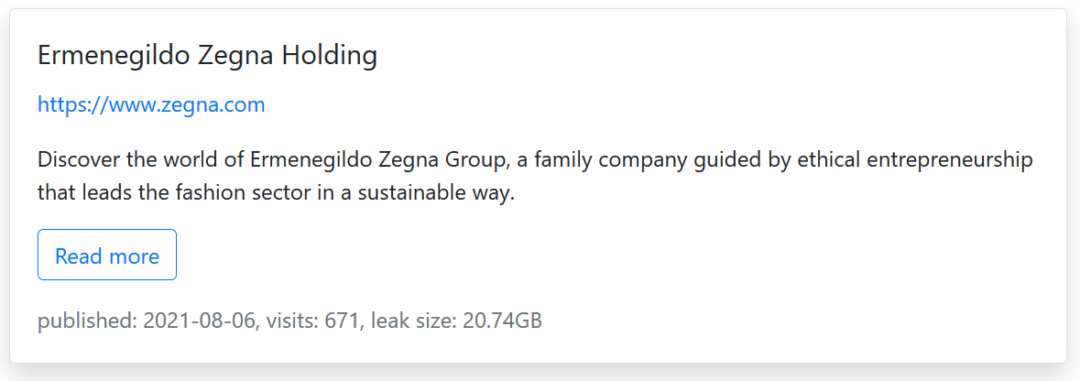Image resolution: width=1080 pixels, height=381 pixels.
Task: Click the published label in the footer
Action: pos(86,321)
